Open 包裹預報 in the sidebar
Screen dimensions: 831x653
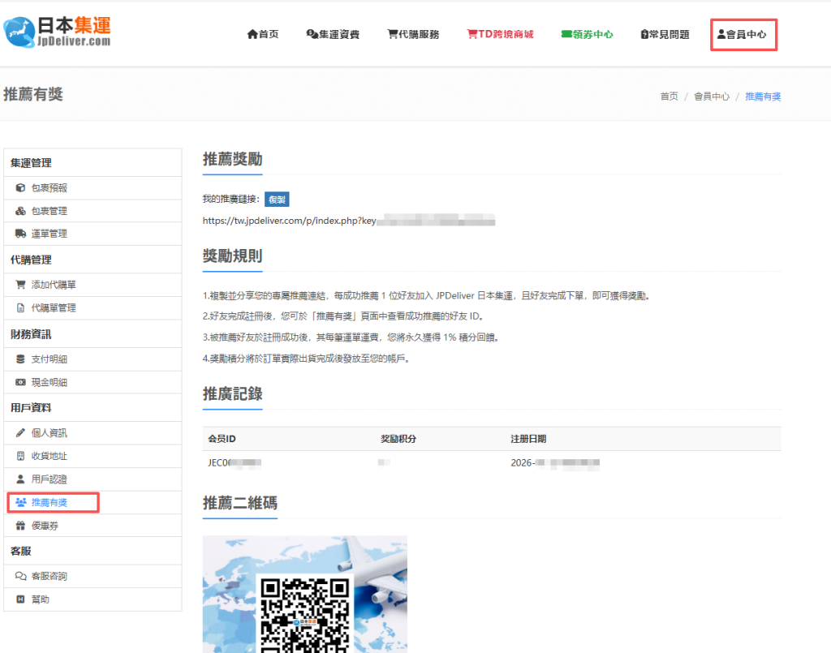coord(49,188)
